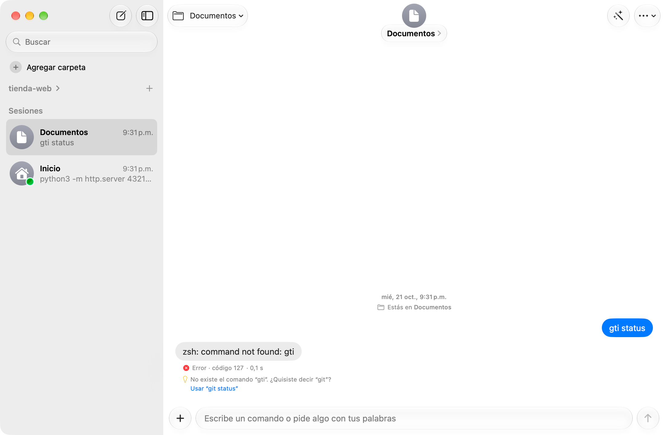
Task: Click the Sesiones section header
Action: pos(26,111)
